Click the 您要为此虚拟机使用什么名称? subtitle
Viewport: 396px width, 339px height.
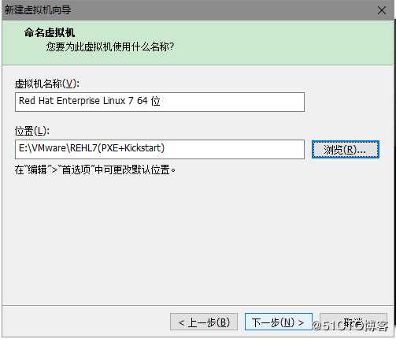coord(110,47)
